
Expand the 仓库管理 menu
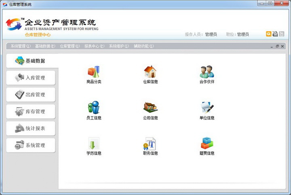tap(70, 46)
